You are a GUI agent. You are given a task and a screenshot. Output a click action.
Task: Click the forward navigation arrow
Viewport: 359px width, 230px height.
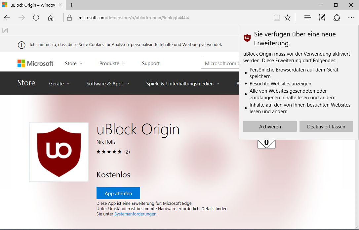point(21,18)
